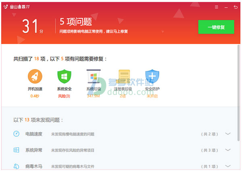Select the 系统安全 green shield icon
This screenshot has width=242, height=171.
click(64, 76)
